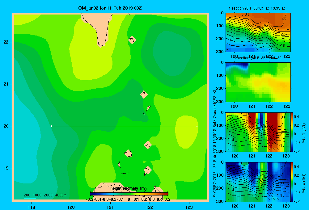The image size is (309, 210).
Task: Click the 14 contour label in the temperature section
Action: click(x=231, y=40)
